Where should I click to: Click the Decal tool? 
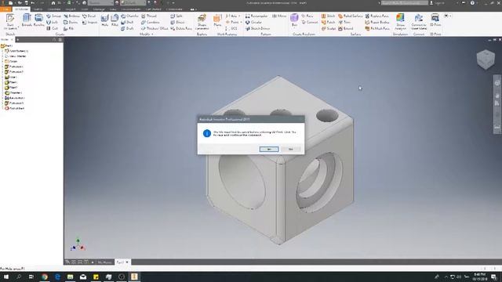point(89,16)
